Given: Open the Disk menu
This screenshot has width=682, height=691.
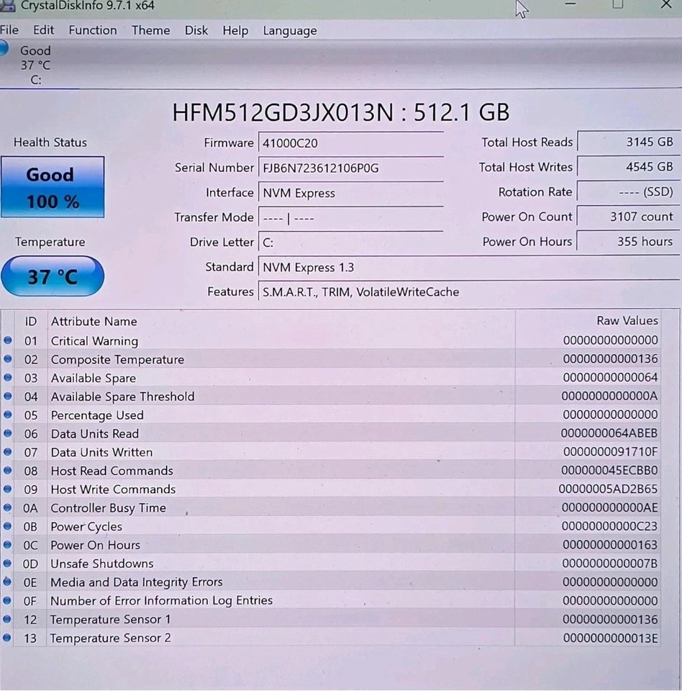Looking at the screenshot, I should 196,30.
